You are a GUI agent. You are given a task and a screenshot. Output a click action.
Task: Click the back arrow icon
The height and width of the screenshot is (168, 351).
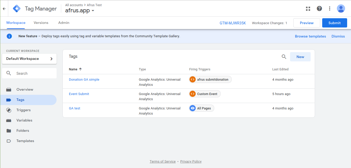click(4, 8)
